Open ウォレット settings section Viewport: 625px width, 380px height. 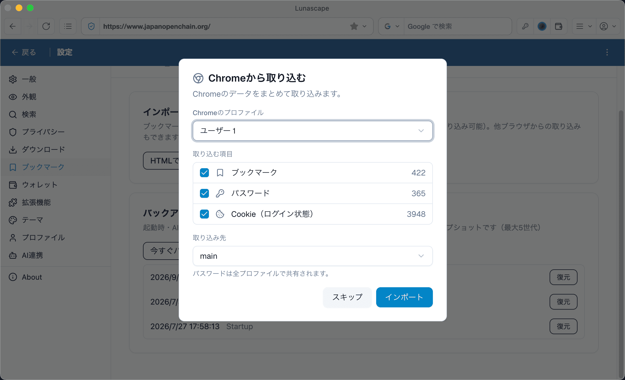pos(55,185)
